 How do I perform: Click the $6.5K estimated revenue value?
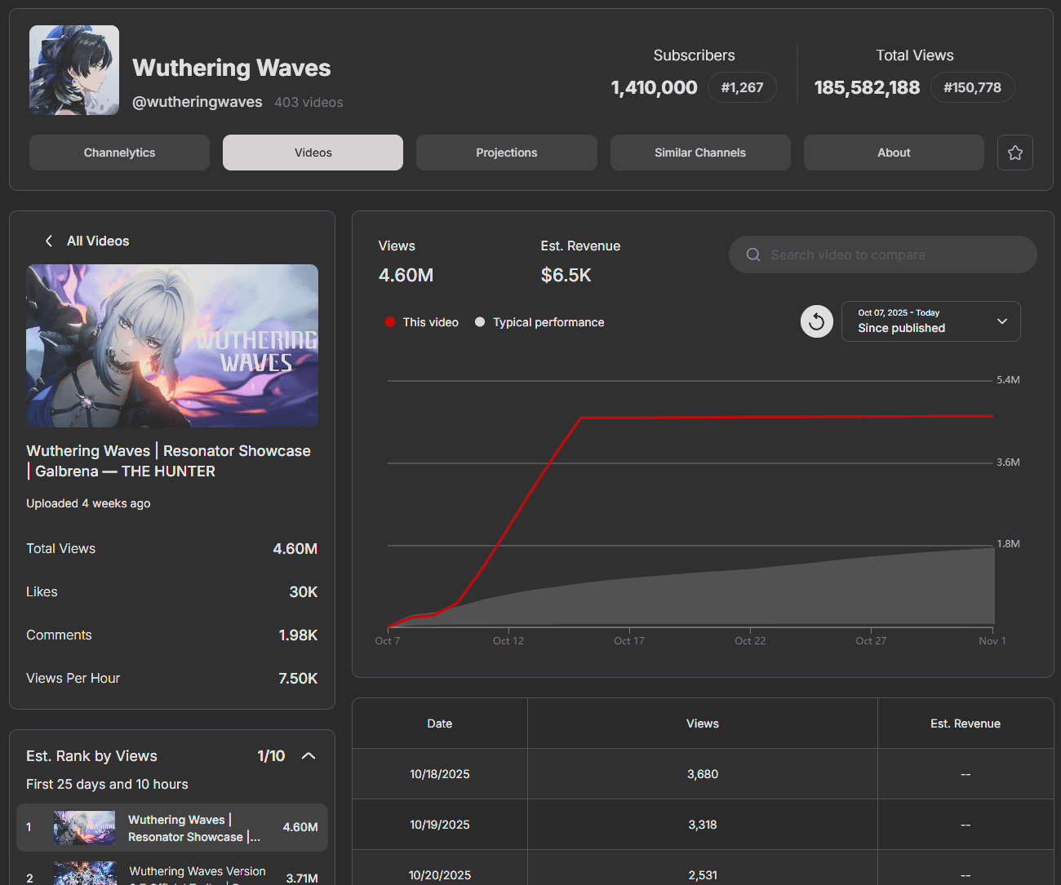(x=566, y=276)
